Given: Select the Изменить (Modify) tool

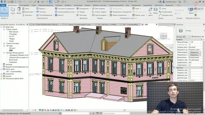Looking at the screenshot, I should 4,11.
